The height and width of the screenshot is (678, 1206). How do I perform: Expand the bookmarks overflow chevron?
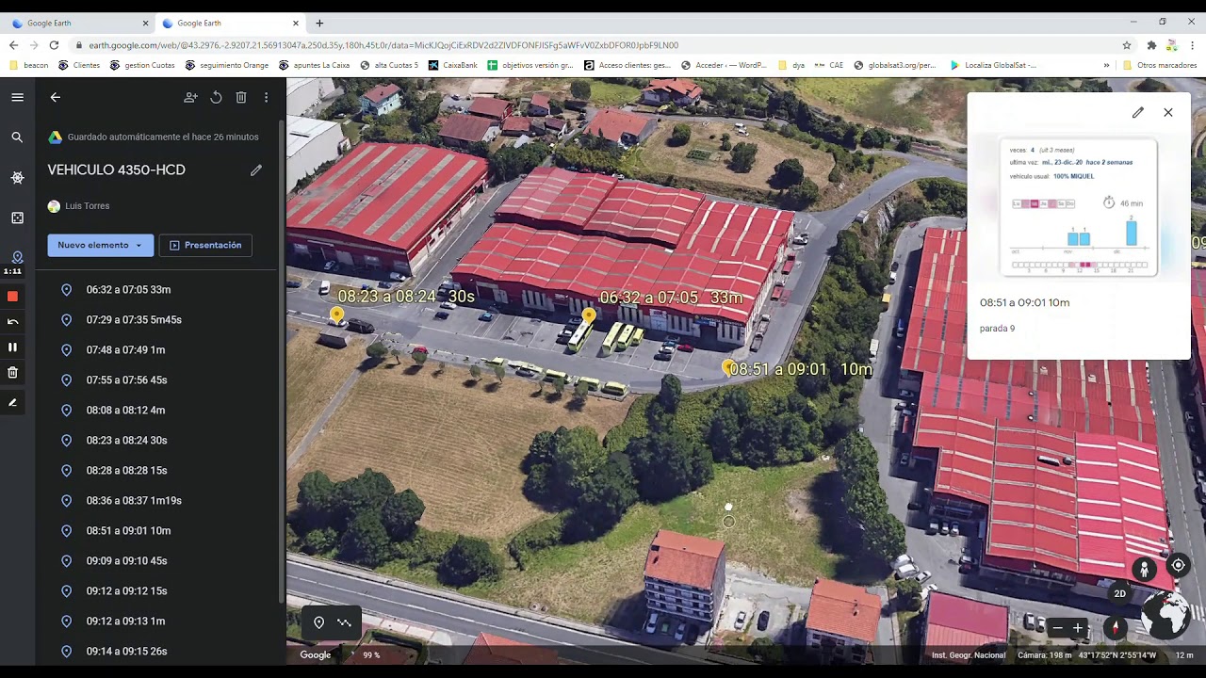click(1106, 66)
